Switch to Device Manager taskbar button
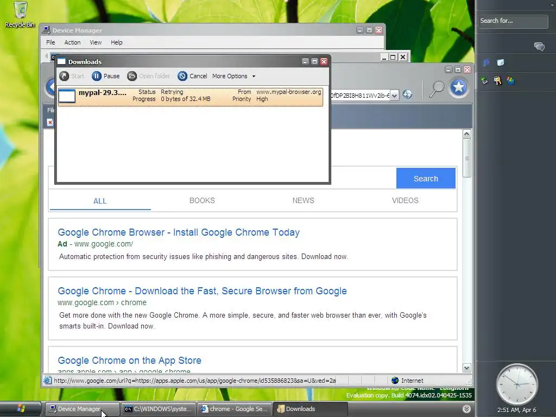Screen dimensions: 556x417 pos(83,409)
